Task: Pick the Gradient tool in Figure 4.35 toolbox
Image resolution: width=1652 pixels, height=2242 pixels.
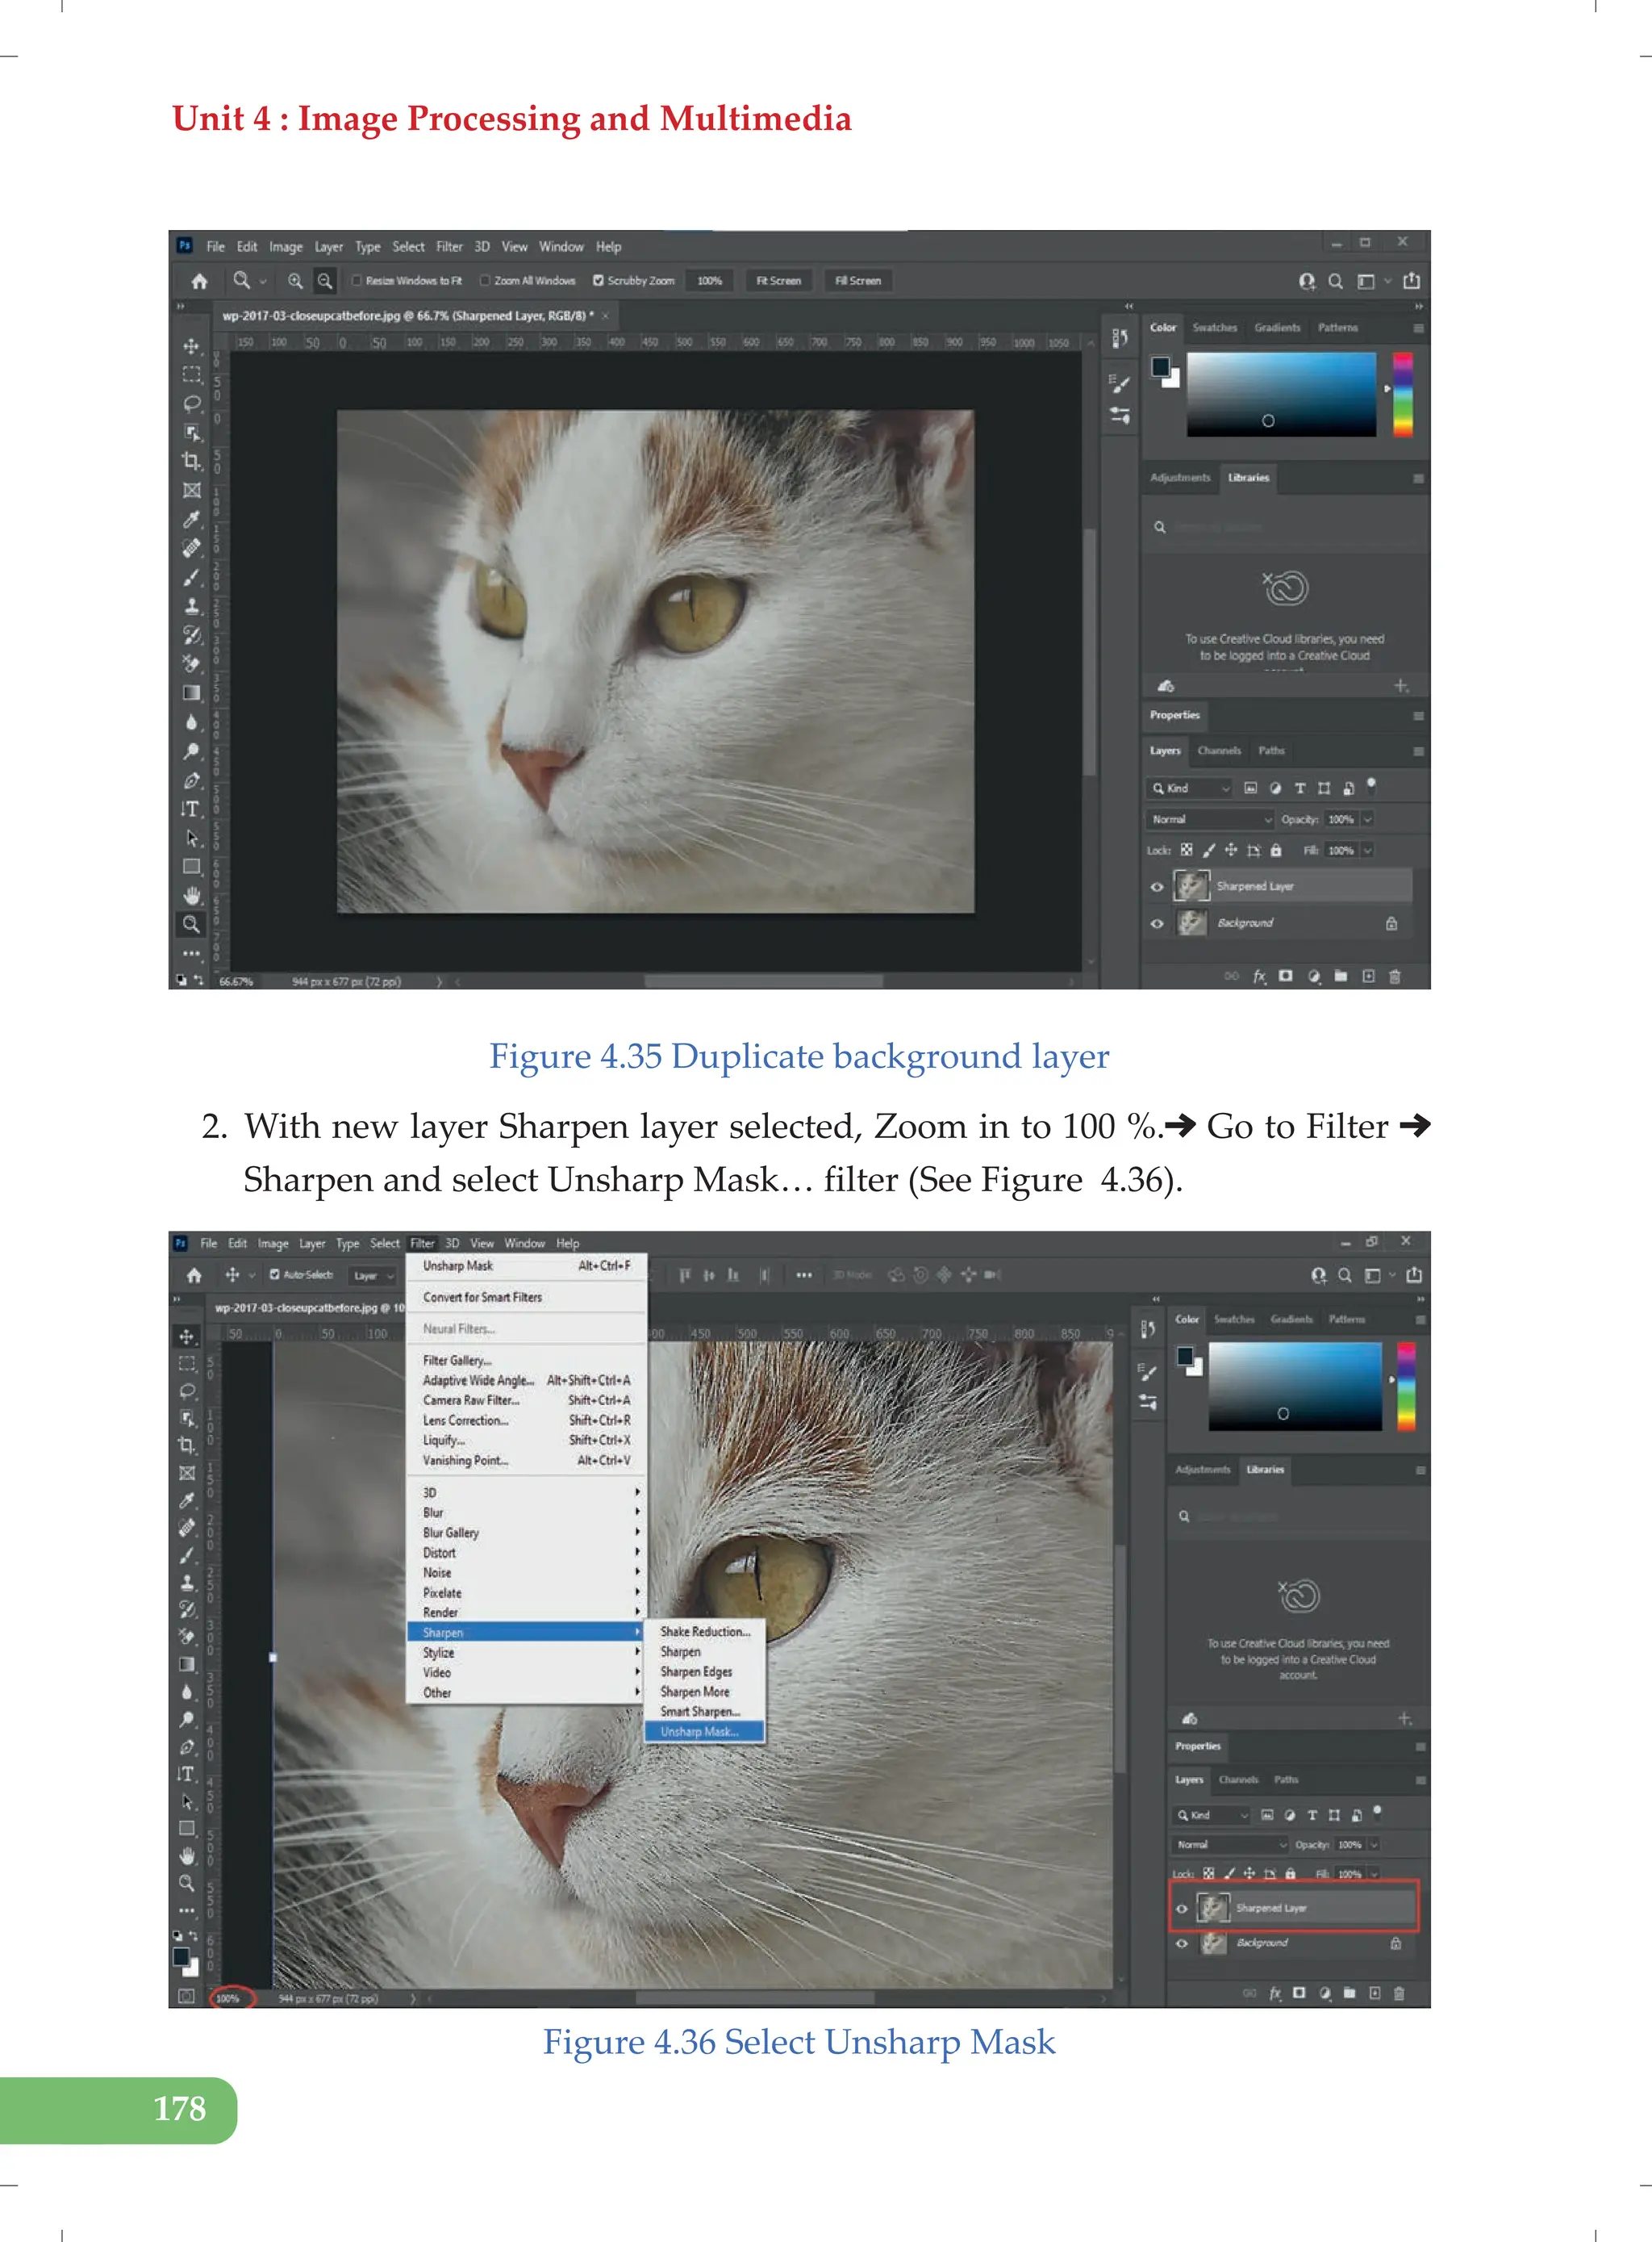Action: coord(191,692)
